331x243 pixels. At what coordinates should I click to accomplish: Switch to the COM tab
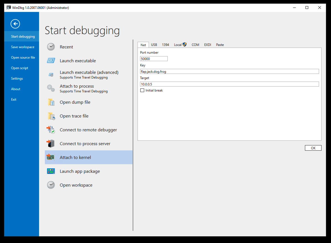tap(195, 45)
